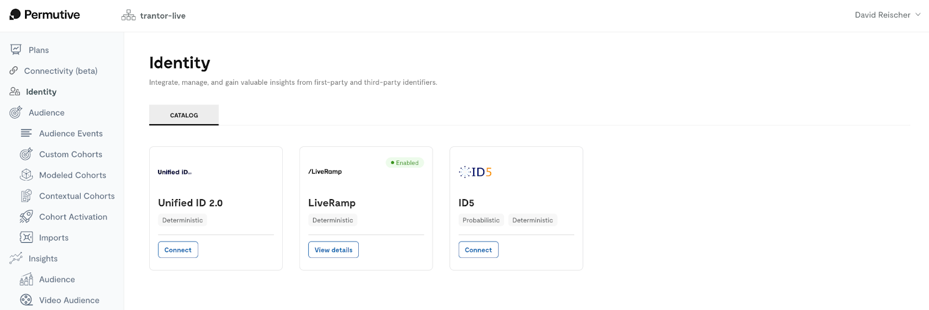
Task: View details for LiveRamp
Action: click(333, 250)
